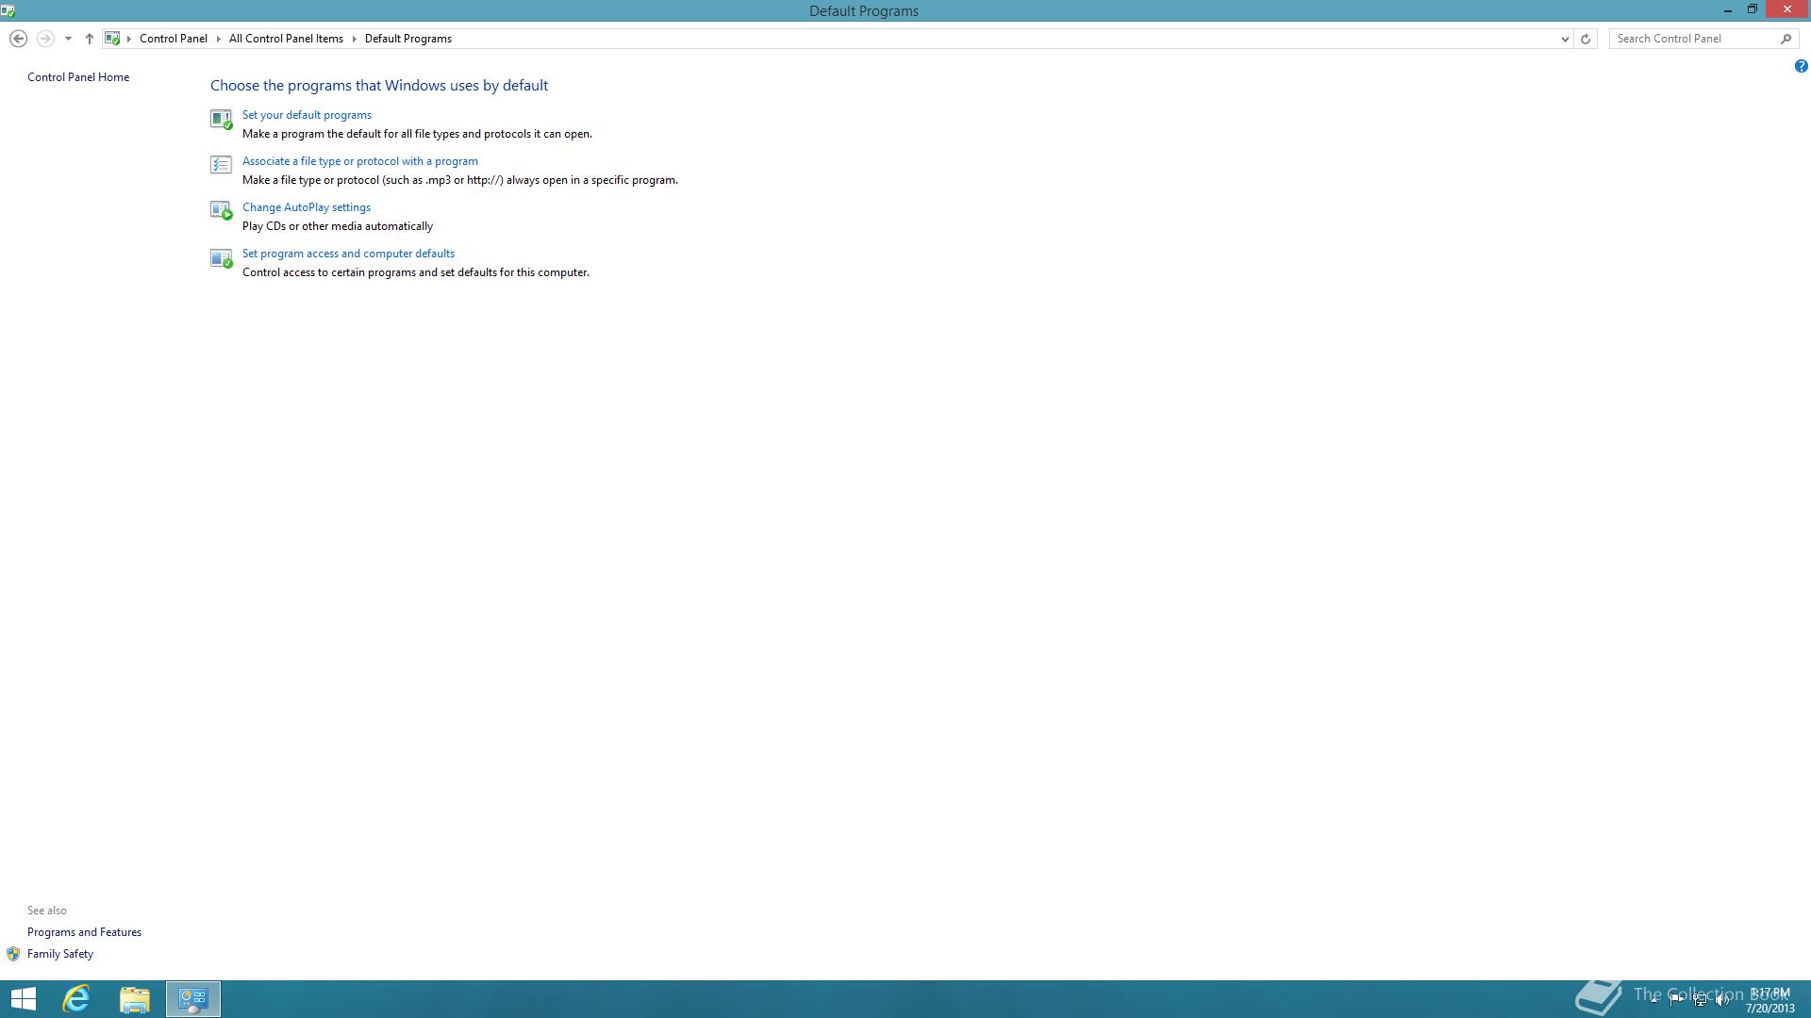Image resolution: width=1811 pixels, height=1018 pixels.
Task: Close the Default Programs window
Action: click(x=1787, y=10)
